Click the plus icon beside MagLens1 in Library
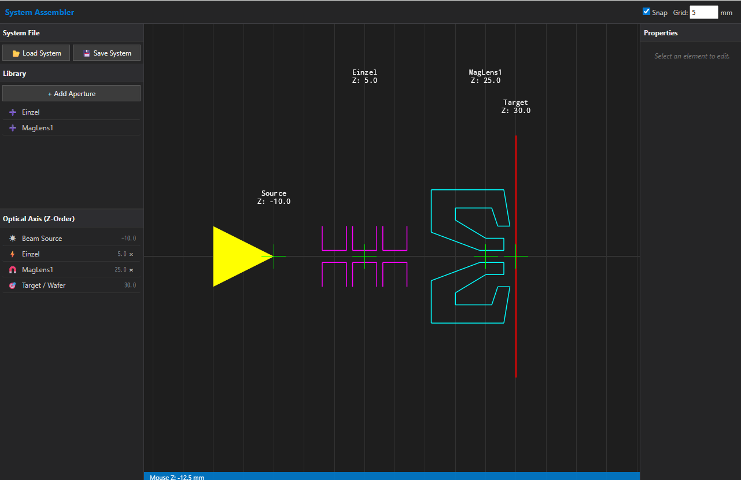This screenshot has height=480, width=741. (x=13, y=128)
